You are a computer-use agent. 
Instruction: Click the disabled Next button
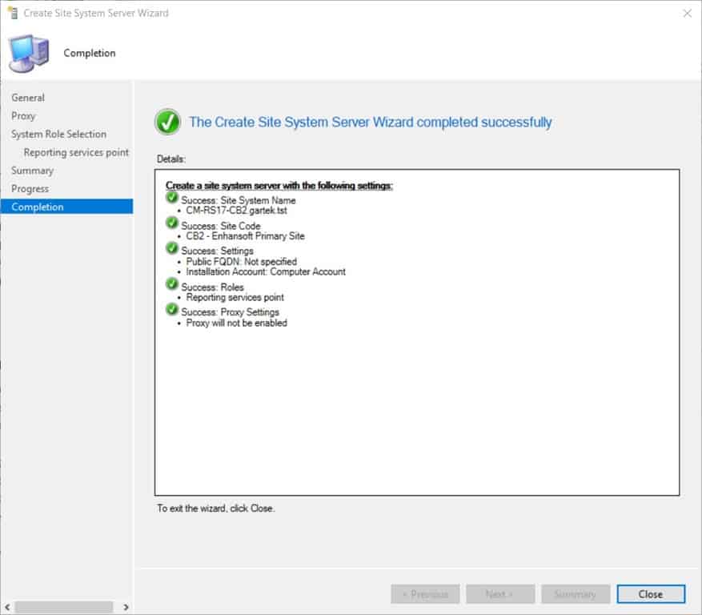point(500,594)
